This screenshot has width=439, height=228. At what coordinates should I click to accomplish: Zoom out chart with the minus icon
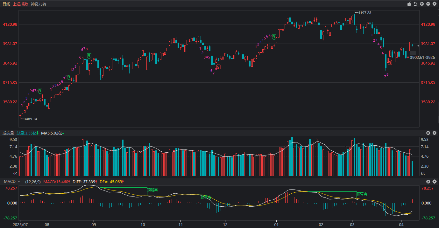[428, 4]
